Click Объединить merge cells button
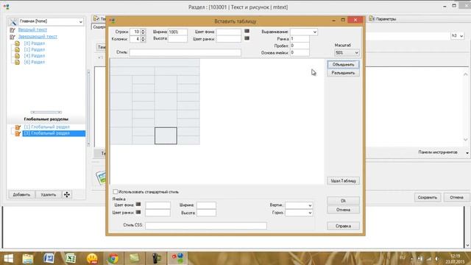Screen dimensions: 471x265 click(343, 65)
